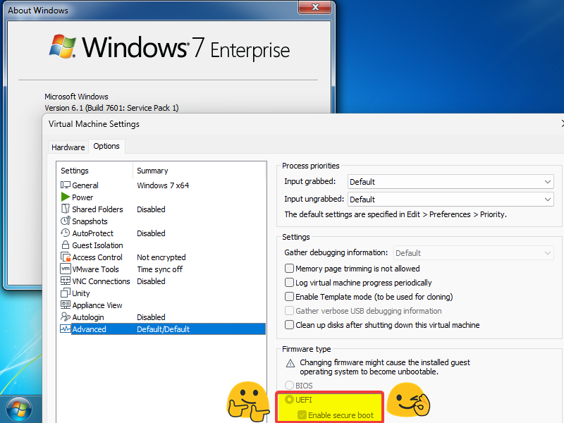The height and width of the screenshot is (423, 564).
Task: Check clean up disks after shutdown
Action: tap(289, 324)
